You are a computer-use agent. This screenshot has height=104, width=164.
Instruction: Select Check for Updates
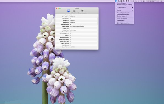point(122,19)
